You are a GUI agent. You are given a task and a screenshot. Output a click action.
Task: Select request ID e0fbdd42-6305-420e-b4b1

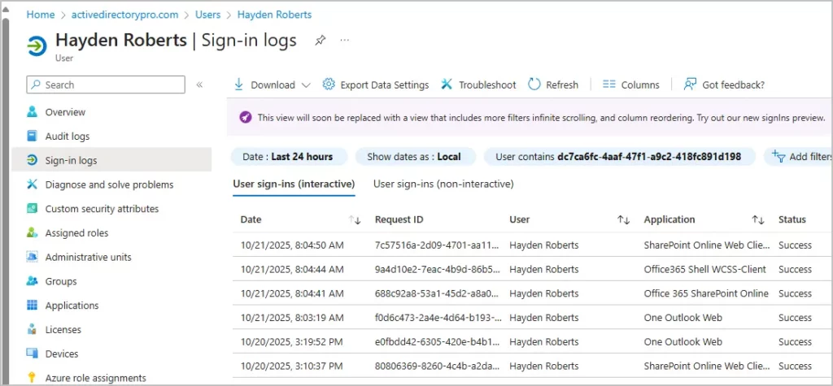(x=438, y=342)
